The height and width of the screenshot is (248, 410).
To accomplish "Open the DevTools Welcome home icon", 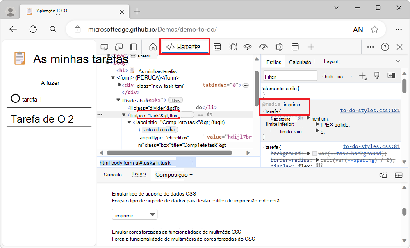I will [x=153, y=47].
